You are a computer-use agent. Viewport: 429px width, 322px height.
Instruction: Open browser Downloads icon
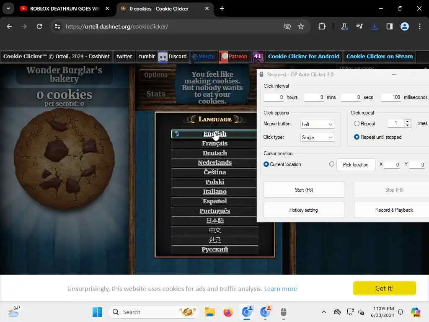click(x=374, y=26)
